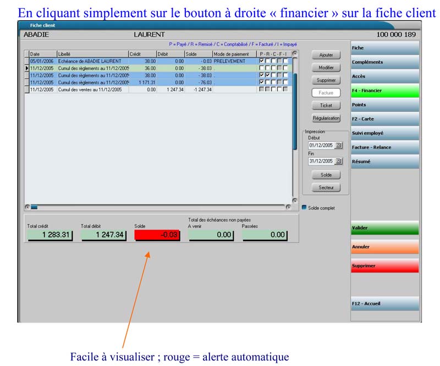Screen dimensions: 440x366
Task: Go to F12 - Accueil
Action: [384, 304]
